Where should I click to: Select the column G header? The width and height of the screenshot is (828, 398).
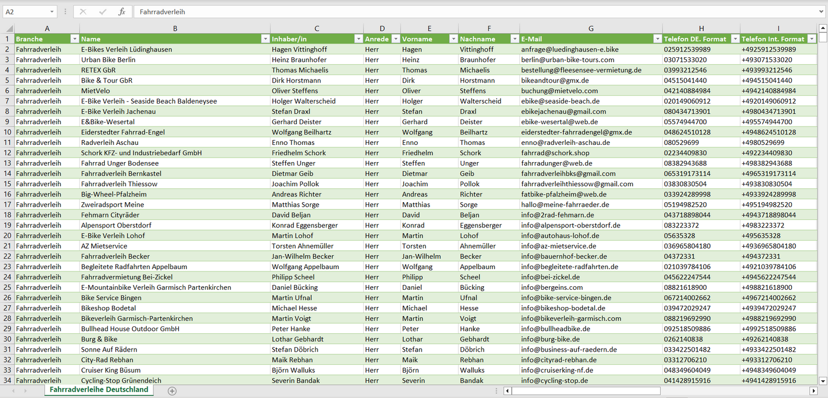591,28
